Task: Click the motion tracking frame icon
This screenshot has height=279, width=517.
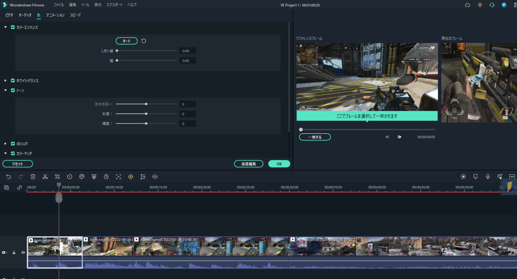Action: coord(118,177)
